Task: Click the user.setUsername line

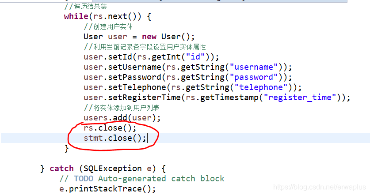Action: (188, 67)
